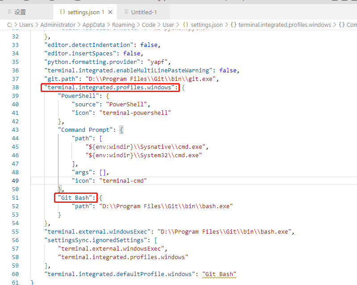Click the 设置 tab's list icon
This screenshot has width=357, height=285.
point(9,12)
